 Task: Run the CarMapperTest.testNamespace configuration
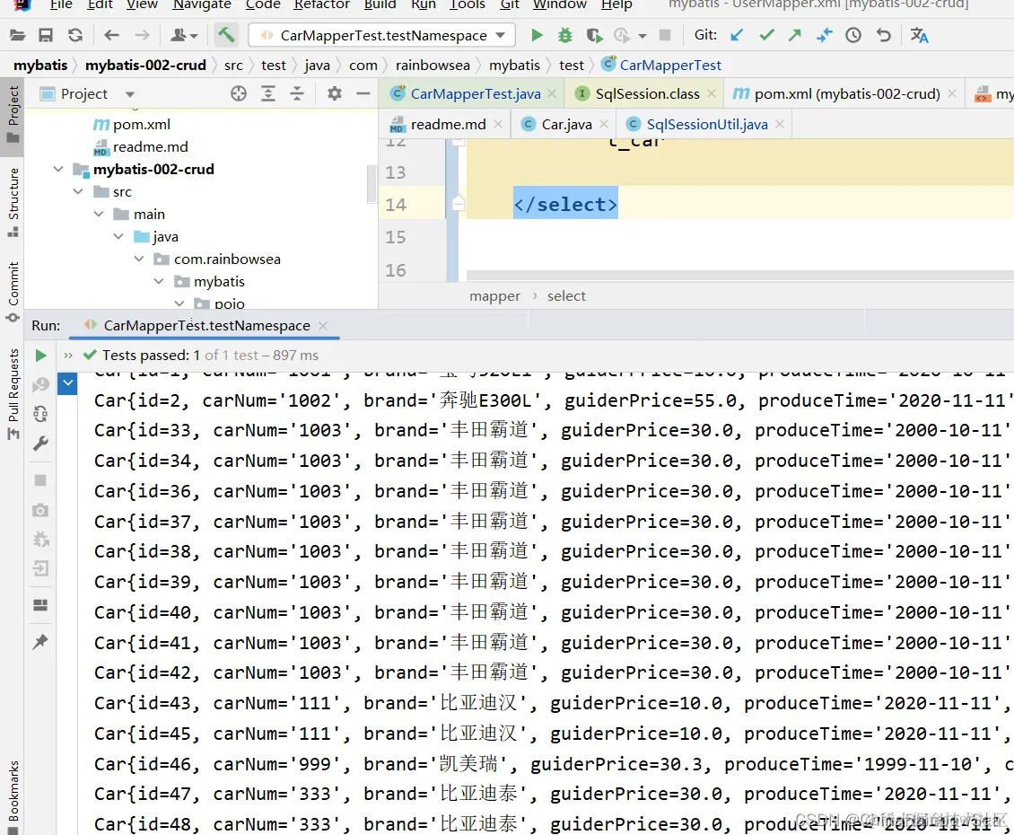click(536, 35)
